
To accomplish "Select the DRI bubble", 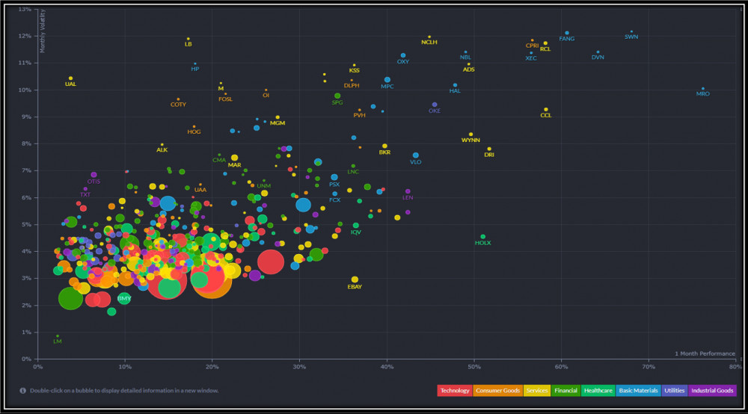I will (489, 149).
